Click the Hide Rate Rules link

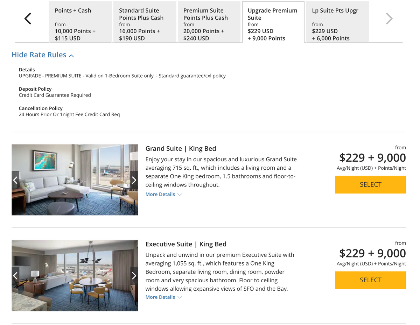point(38,55)
